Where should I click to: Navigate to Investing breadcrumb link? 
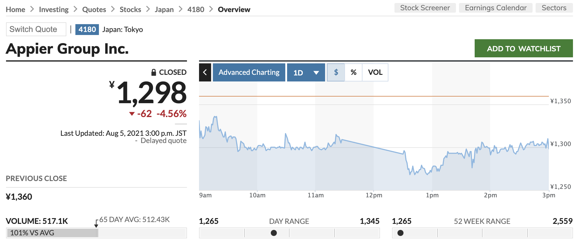click(54, 10)
